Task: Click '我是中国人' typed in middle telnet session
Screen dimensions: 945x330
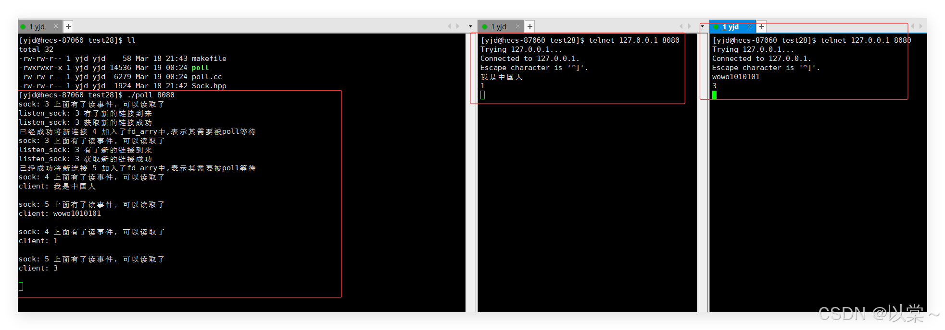Action: (x=502, y=77)
